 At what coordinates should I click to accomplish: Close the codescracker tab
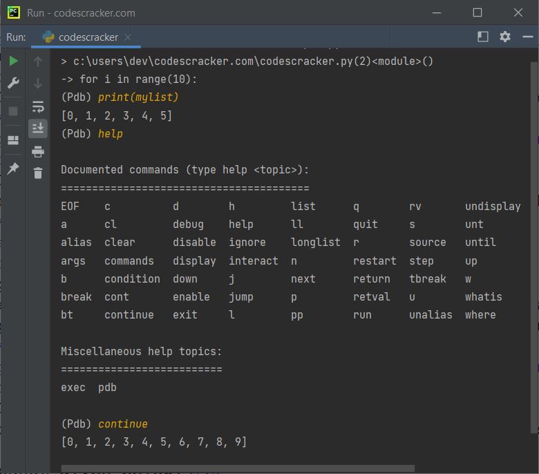click(128, 37)
